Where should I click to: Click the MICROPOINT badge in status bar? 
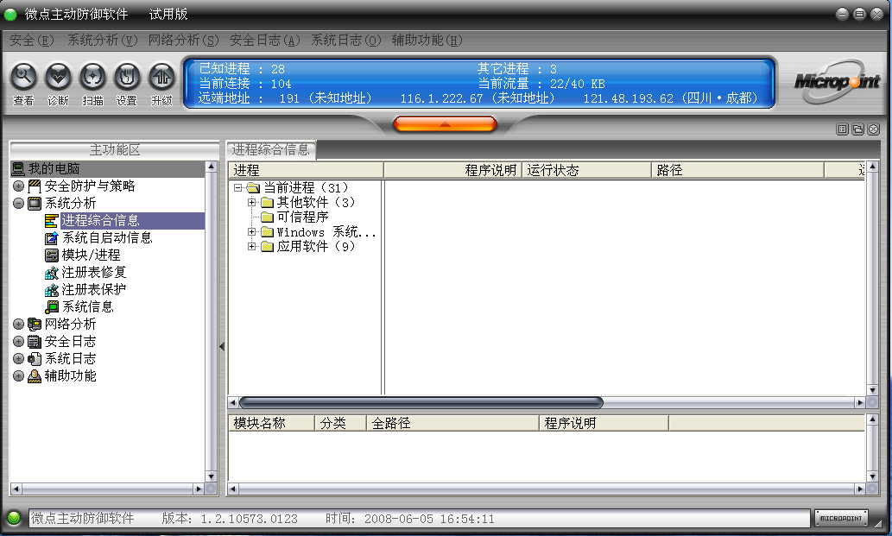coord(841,518)
